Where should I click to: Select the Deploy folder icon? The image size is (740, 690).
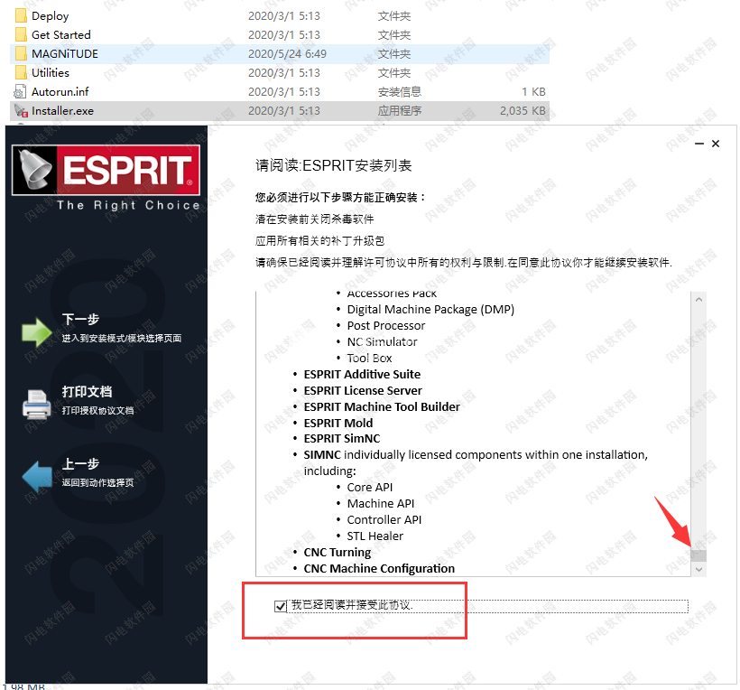click(x=21, y=16)
